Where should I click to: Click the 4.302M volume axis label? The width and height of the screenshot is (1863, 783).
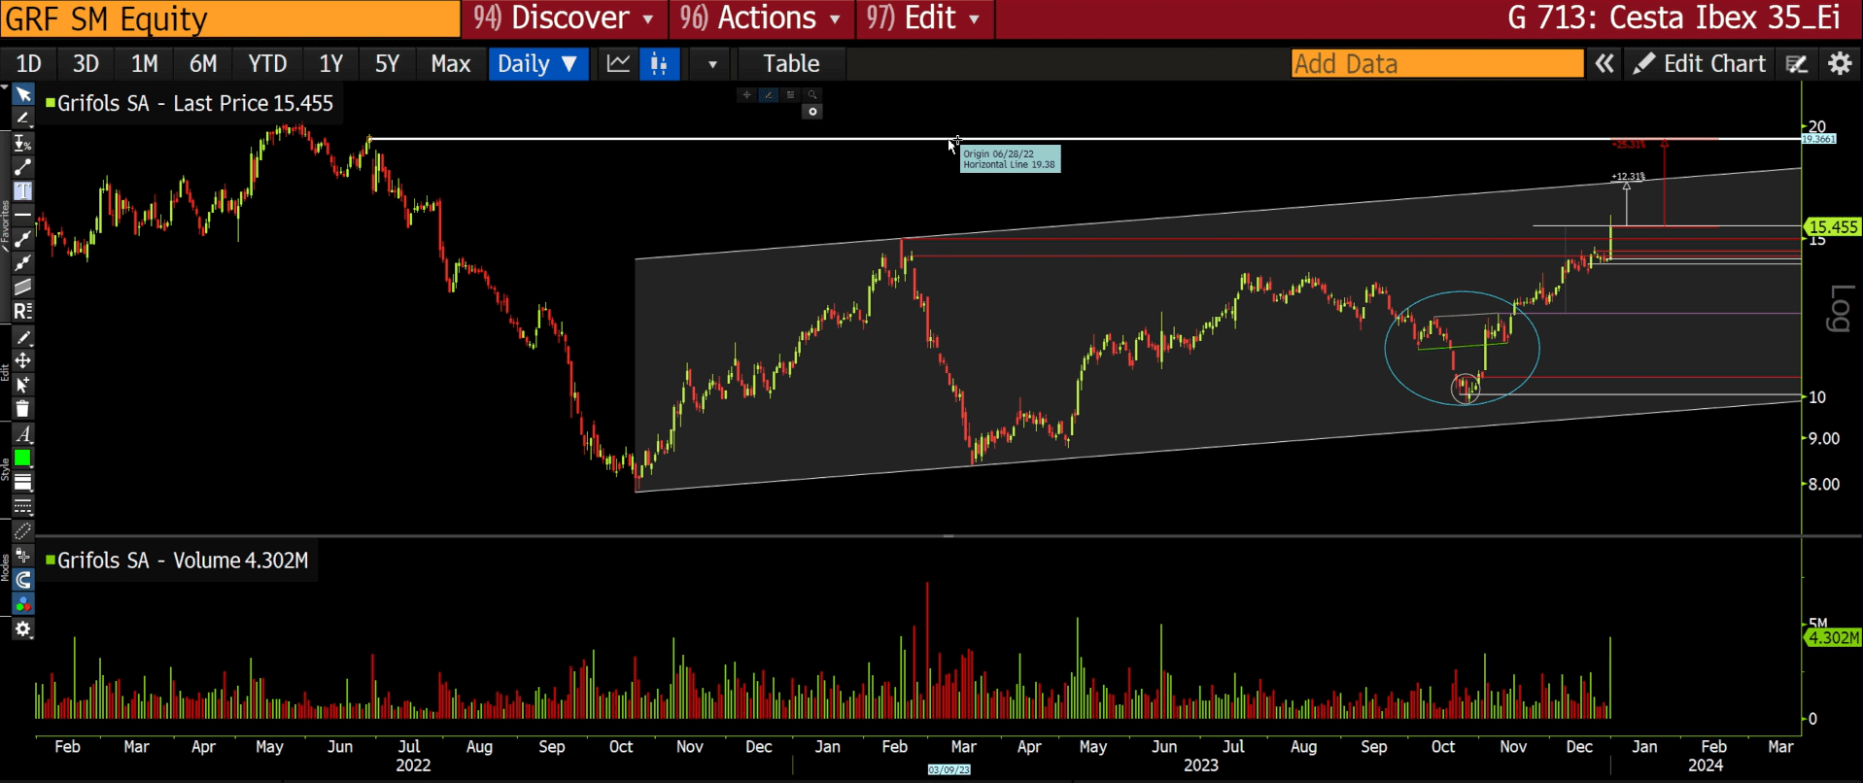click(x=1833, y=637)
